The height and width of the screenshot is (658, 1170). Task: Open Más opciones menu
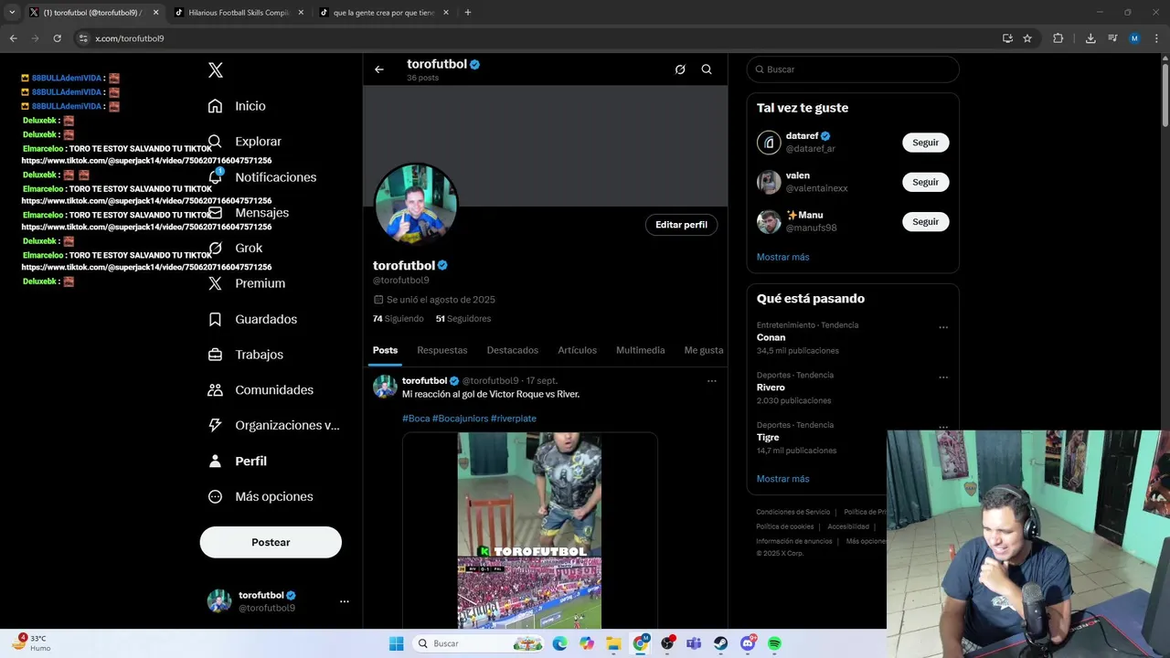coord(261,496)
